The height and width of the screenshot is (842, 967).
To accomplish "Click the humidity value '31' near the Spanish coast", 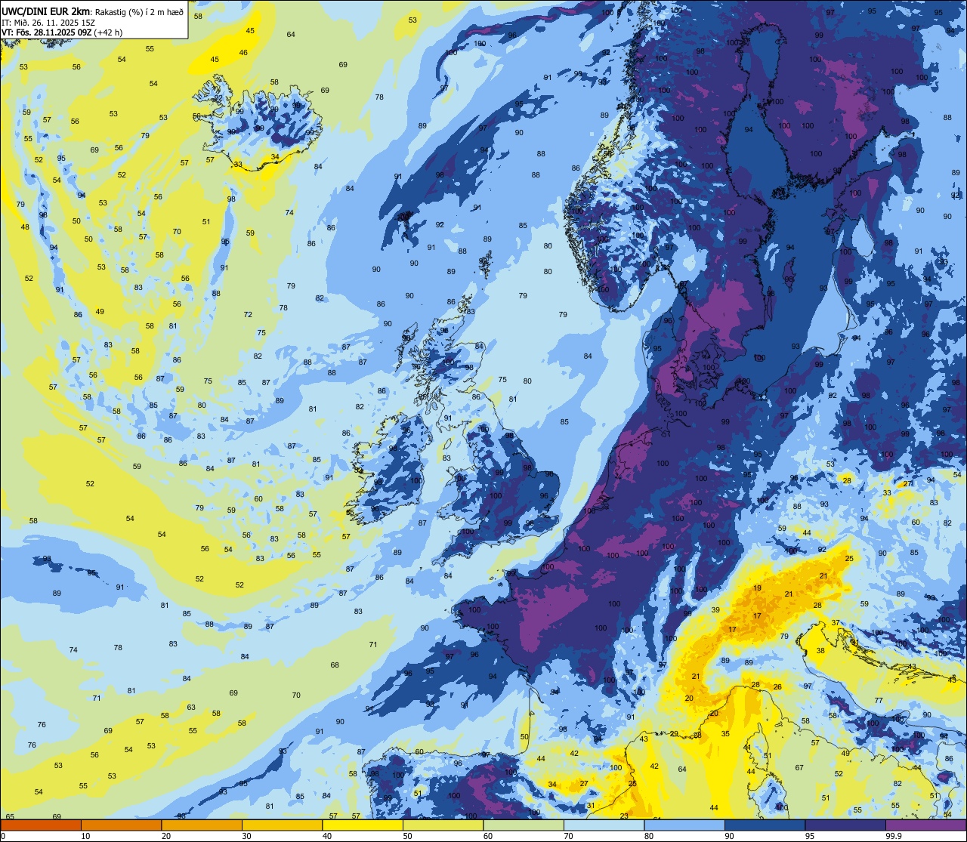I will (x=591, y=806).
